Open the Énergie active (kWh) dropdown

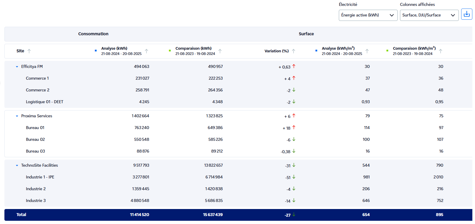pyautogui.click(x=368, y=15)
